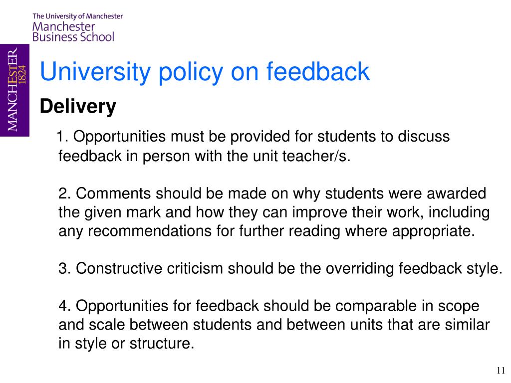Click the Manchester 1824 purple logo banner
This screenshot has height=383, width=511.
coord(14,90)
